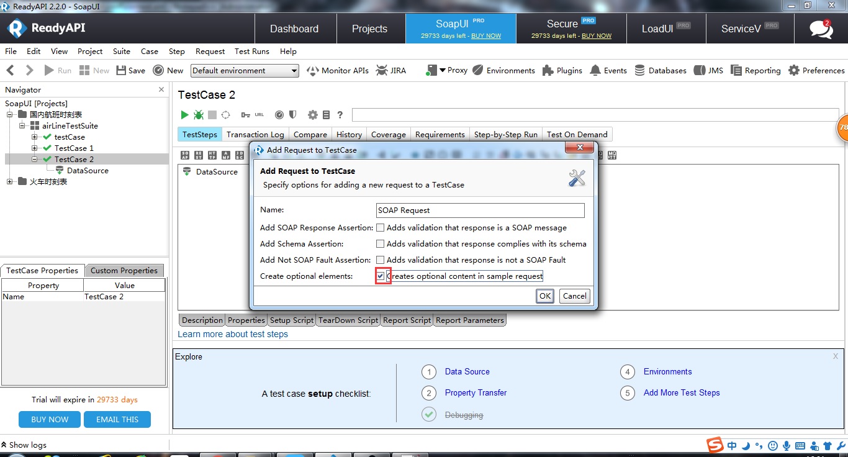The width and height of the screenshot is (848, 457).
Task: Expand the TestCase 1 tree node
Action: (35, 148)
